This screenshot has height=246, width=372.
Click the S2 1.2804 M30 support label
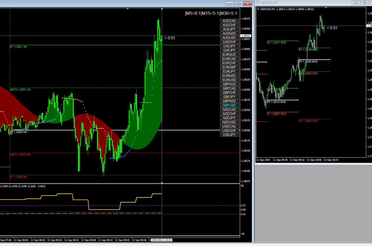(x=308, y=121)
